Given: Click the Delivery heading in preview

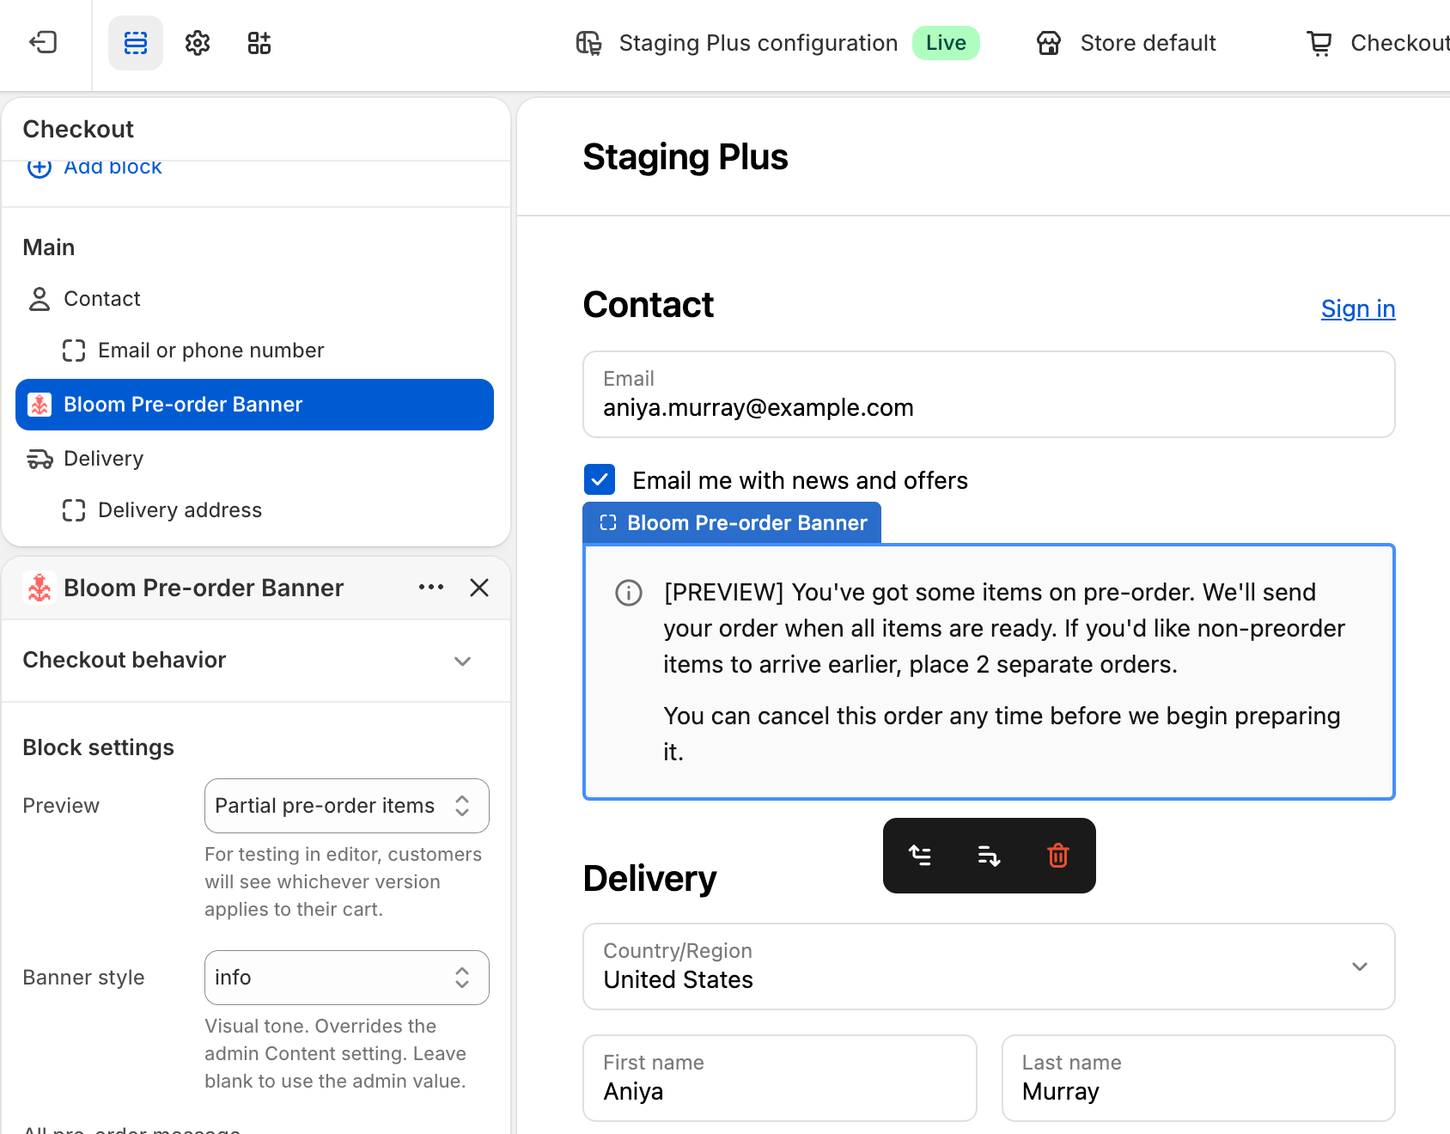Looking at the screenshot, I should 650,879.
